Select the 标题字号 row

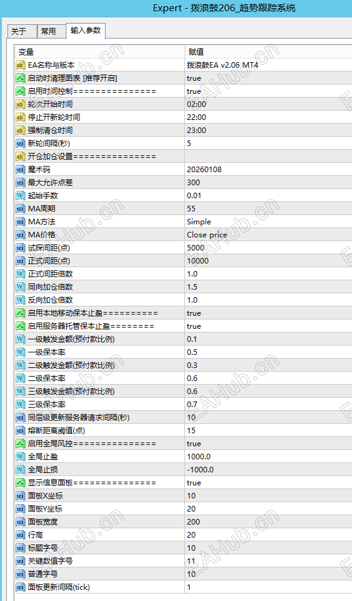point(184,548)
